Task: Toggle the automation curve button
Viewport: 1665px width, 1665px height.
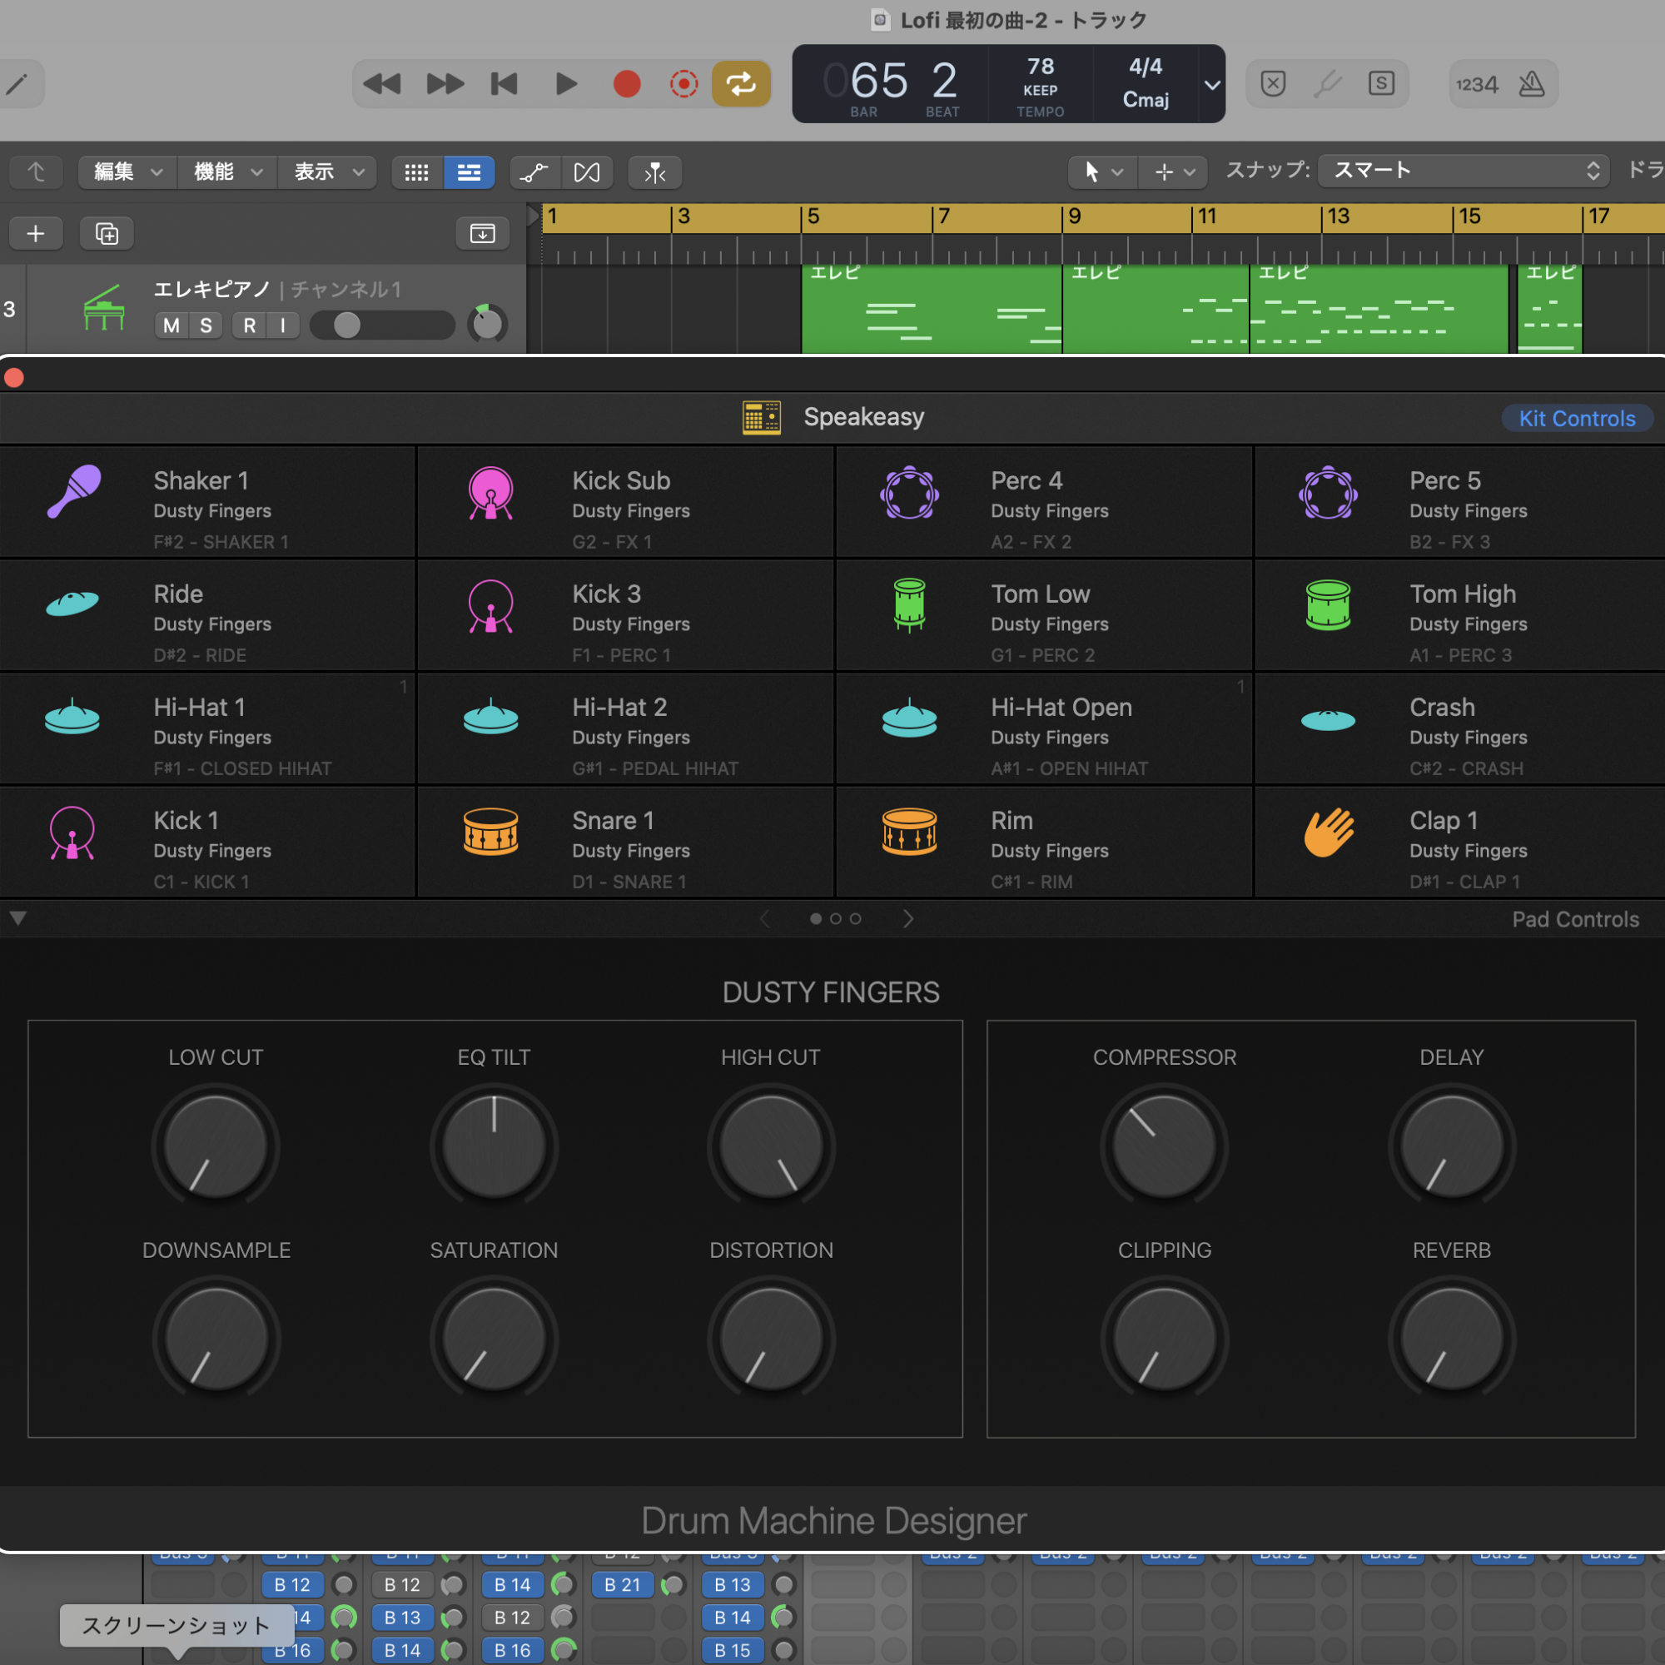Action: pos(535,172)
